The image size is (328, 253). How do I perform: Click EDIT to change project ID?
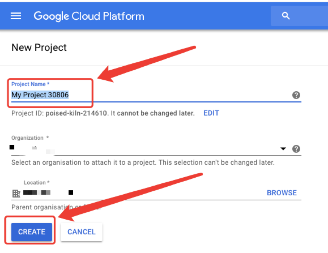pos(211,113)
